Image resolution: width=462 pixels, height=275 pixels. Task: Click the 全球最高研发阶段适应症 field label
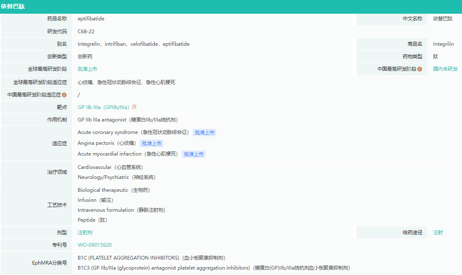tap(40, 82)
